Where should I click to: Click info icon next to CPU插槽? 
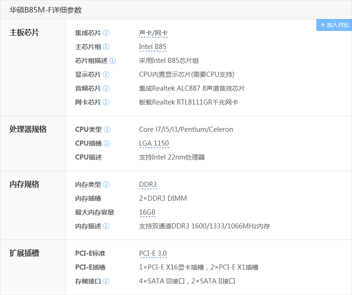[107, 143]
